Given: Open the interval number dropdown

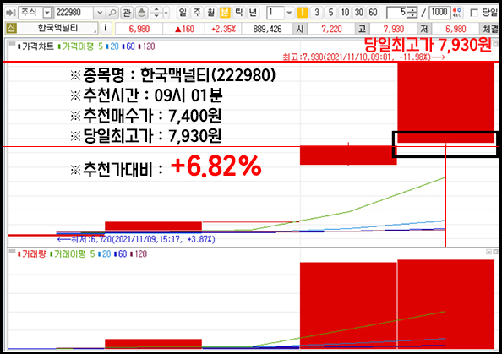Looking at the screenshot, I should point(289,13).
